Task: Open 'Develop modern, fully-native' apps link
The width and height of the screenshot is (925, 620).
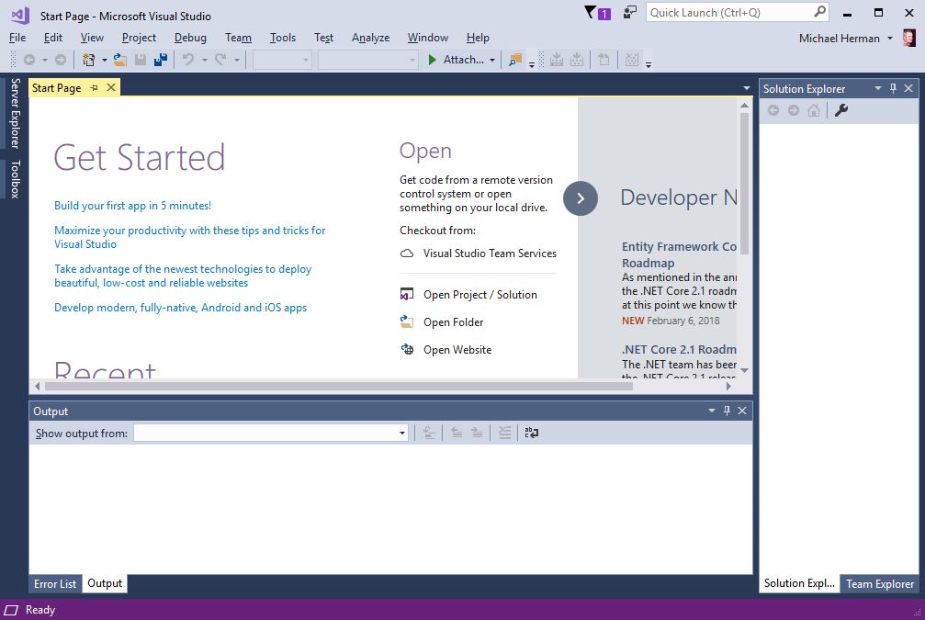Action: [181, 308]
